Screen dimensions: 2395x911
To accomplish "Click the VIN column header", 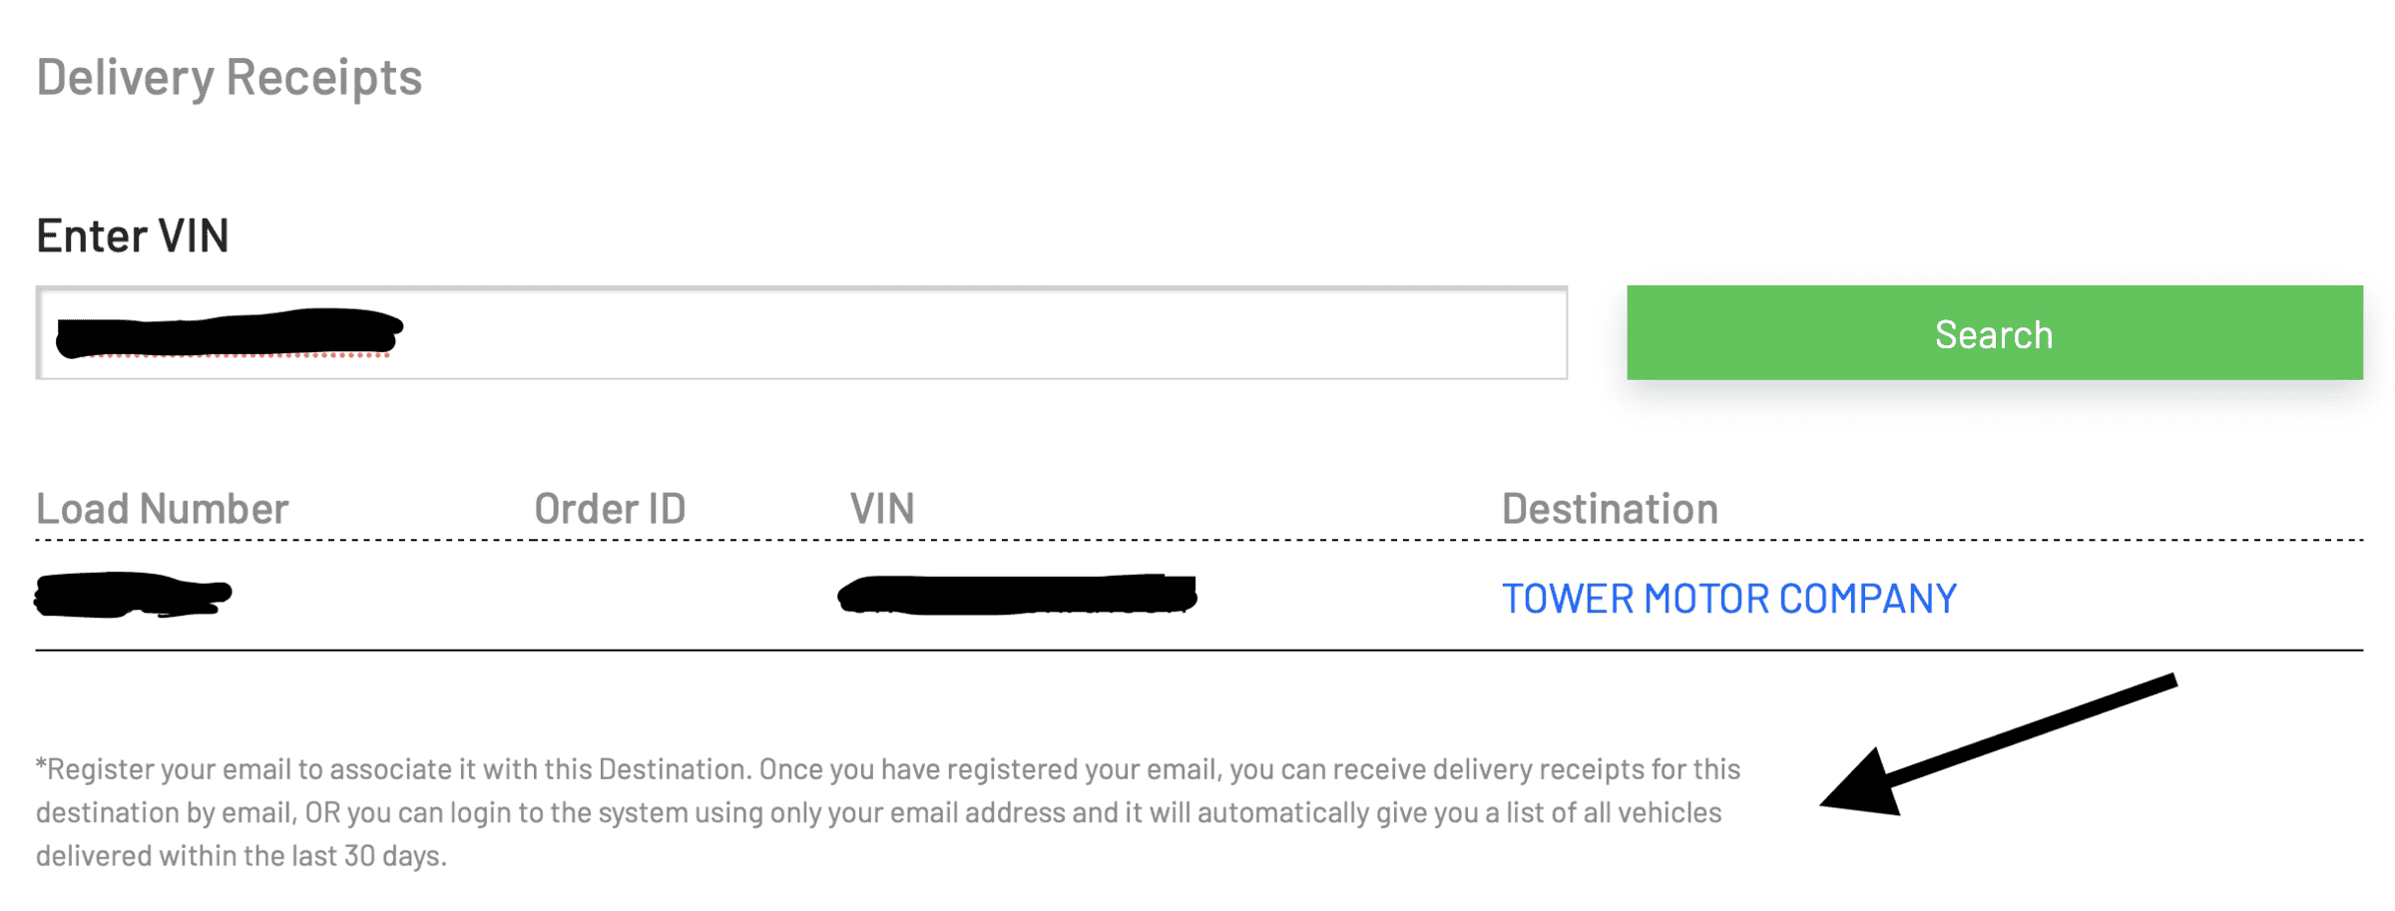I will 881,509.
